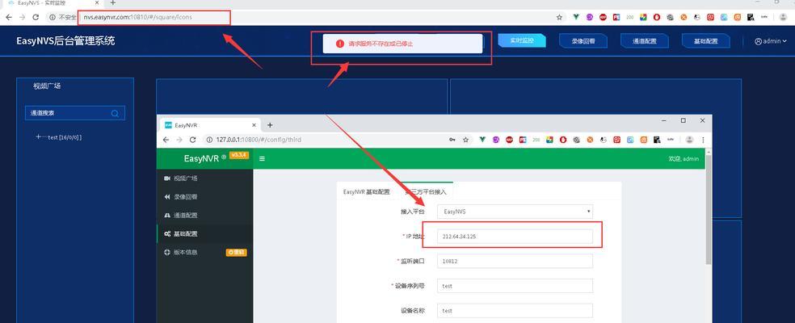Open the 接入平台 EasyNVS dropdown
The height and width of the screenshot is (323, 795).
point(515,212)
